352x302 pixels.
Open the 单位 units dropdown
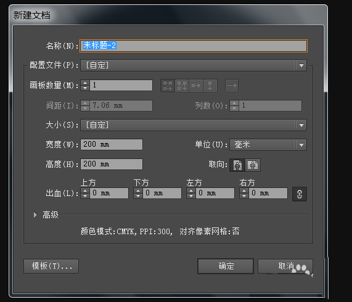point(268,145)
